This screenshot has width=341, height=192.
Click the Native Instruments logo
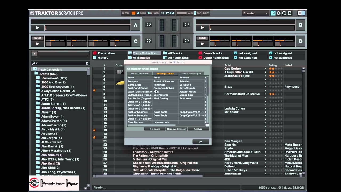[x=301, y=13]
